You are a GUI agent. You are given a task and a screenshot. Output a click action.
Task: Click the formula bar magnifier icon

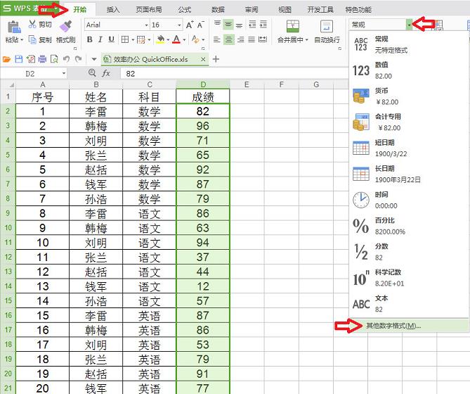point(92,73)
